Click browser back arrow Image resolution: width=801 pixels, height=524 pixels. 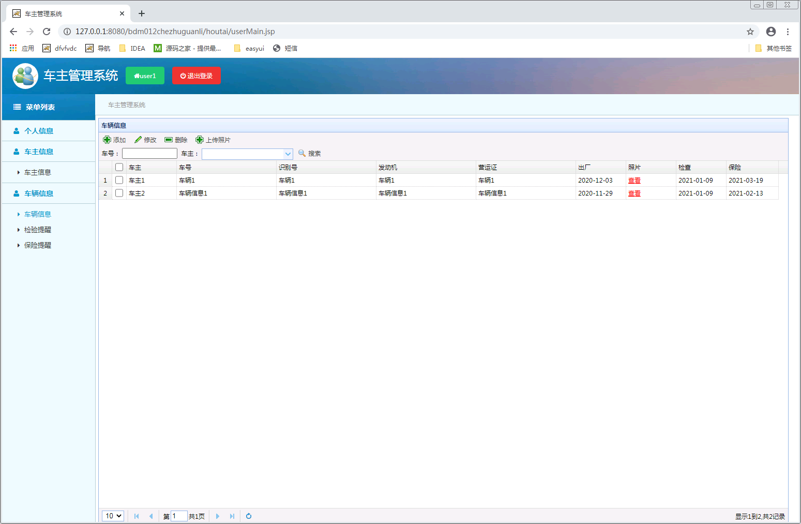point(13,32)
